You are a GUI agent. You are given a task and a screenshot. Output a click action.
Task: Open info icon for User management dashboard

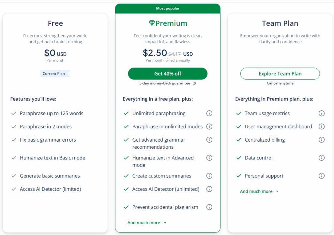(322, 127)
